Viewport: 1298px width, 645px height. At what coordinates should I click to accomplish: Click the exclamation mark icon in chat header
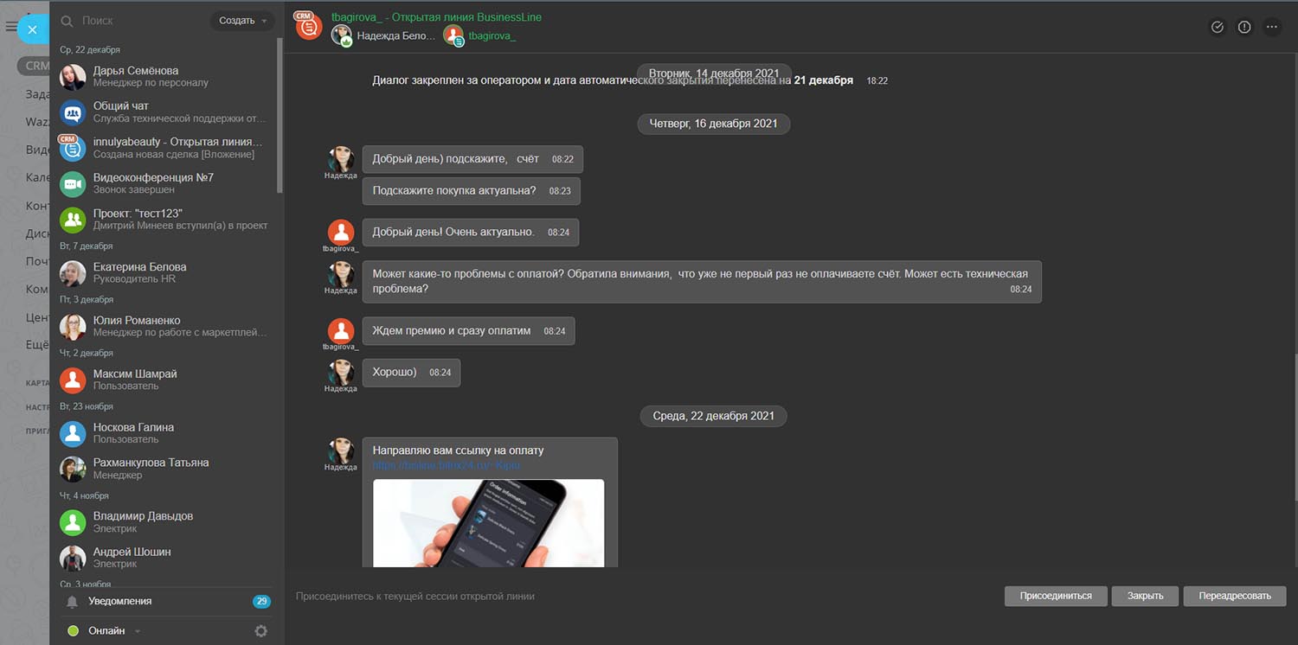tap(1244, 27)
